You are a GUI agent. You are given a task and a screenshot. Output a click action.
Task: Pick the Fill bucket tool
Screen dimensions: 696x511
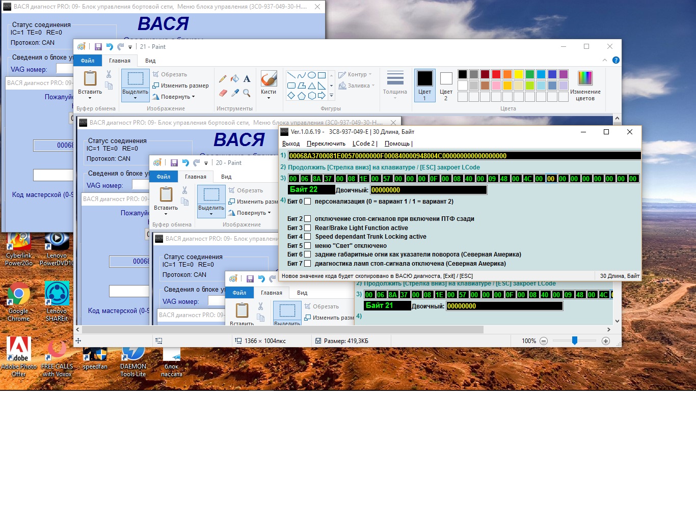pos(235,79)
